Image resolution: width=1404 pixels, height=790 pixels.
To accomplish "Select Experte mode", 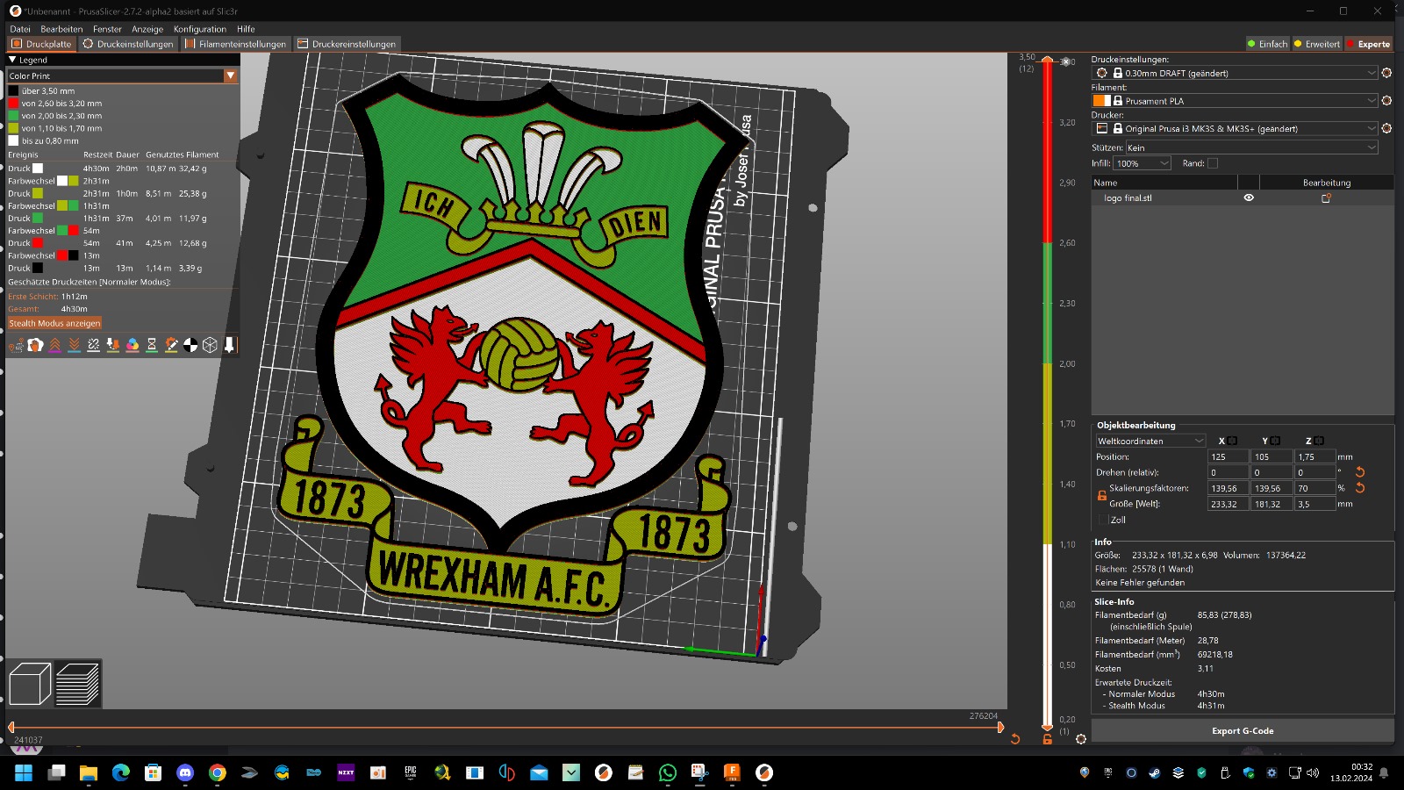I will (1368, 44).
